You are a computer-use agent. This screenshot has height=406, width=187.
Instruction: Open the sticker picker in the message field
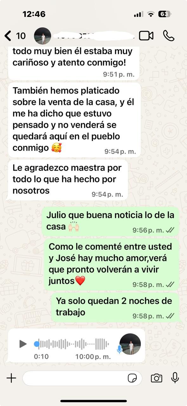pos(132,378)
